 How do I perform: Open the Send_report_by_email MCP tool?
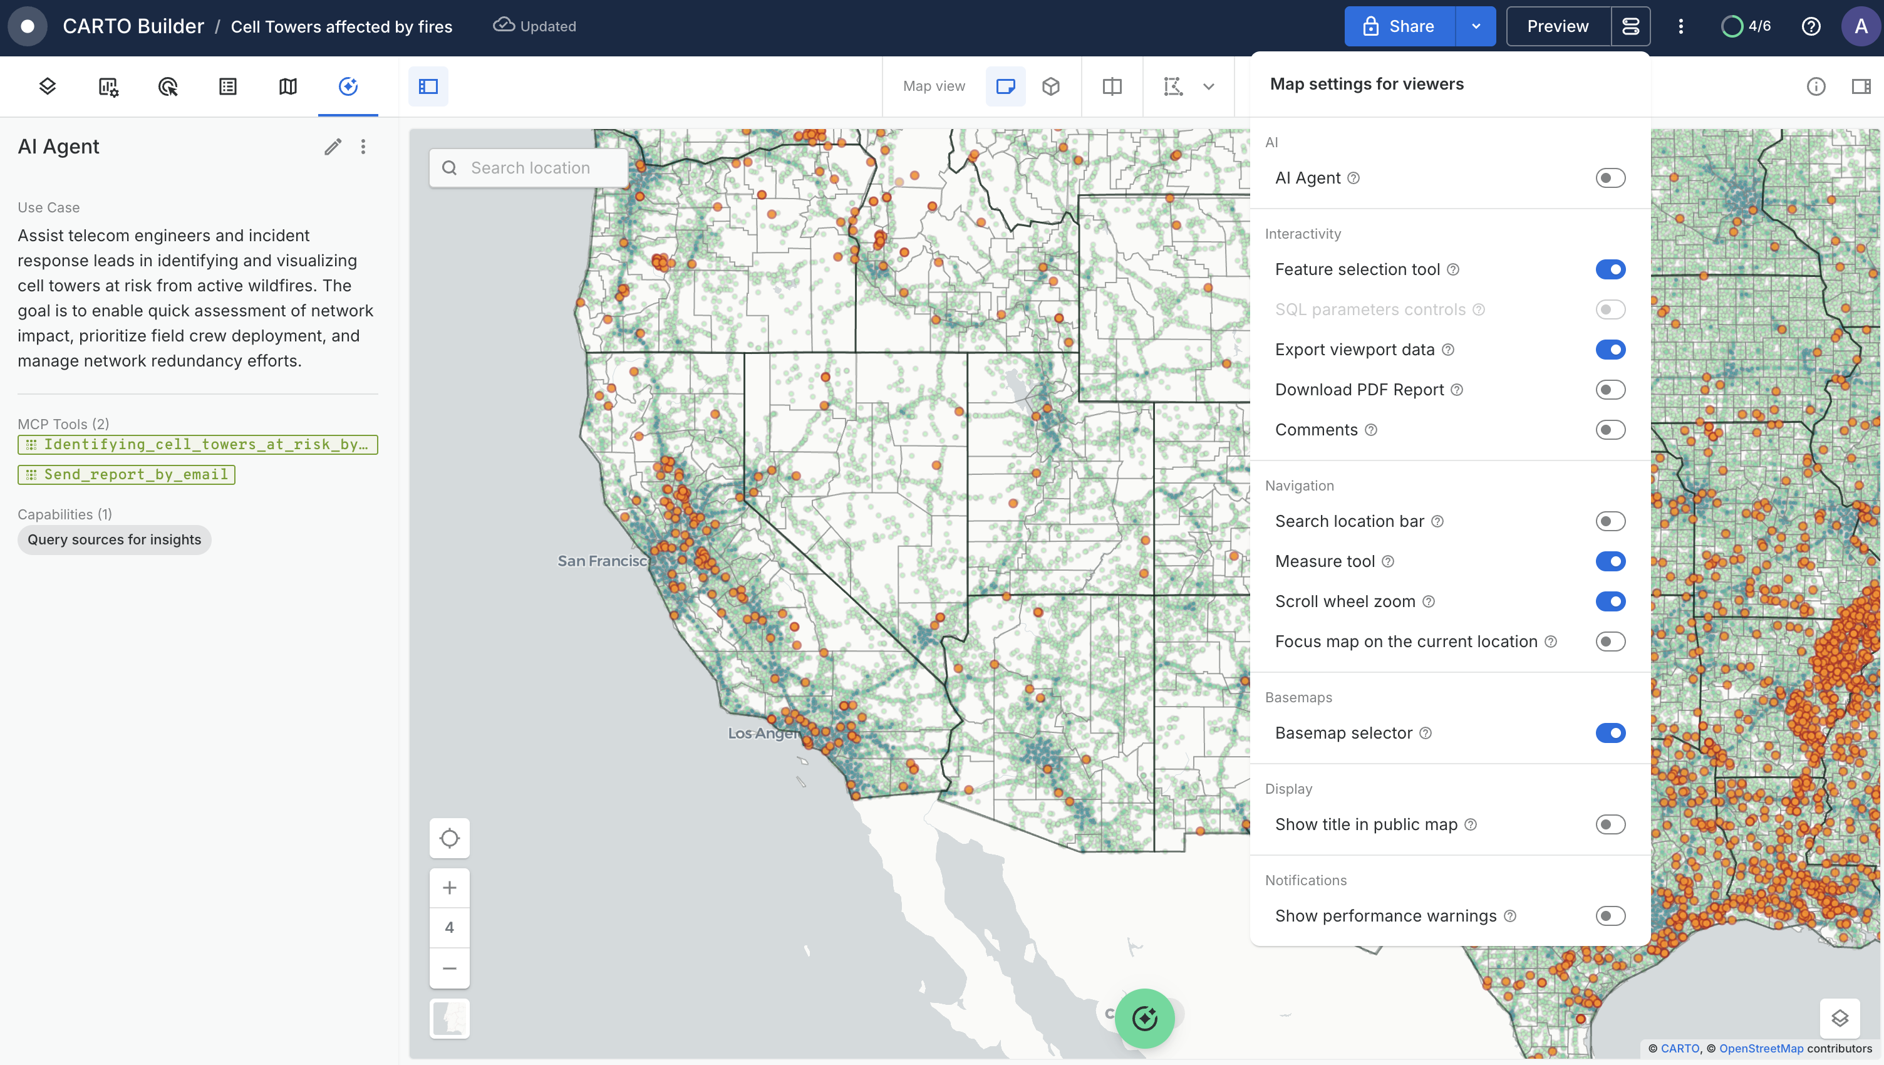pos(127,475)
